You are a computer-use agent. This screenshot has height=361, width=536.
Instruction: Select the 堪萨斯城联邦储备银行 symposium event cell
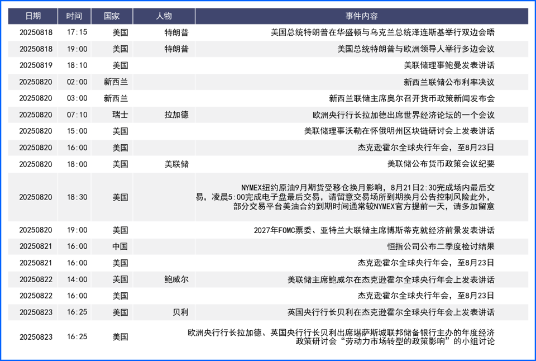pos(362,337)
